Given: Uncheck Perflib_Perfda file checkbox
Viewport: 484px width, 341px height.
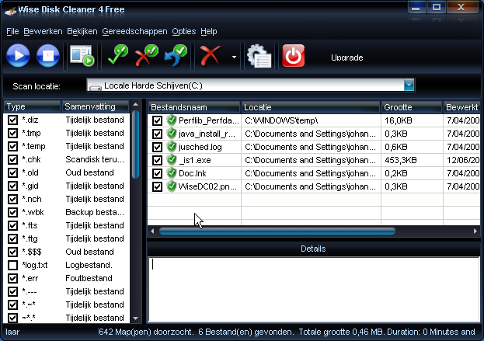Looking at the screenshot, I should pos(157,120).
